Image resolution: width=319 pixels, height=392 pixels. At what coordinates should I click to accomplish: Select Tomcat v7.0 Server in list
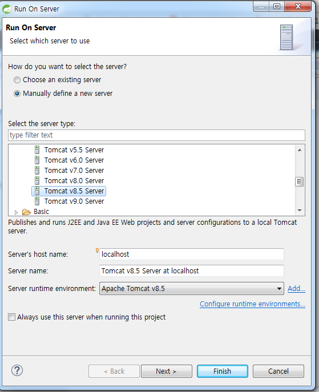pos(74,170)
